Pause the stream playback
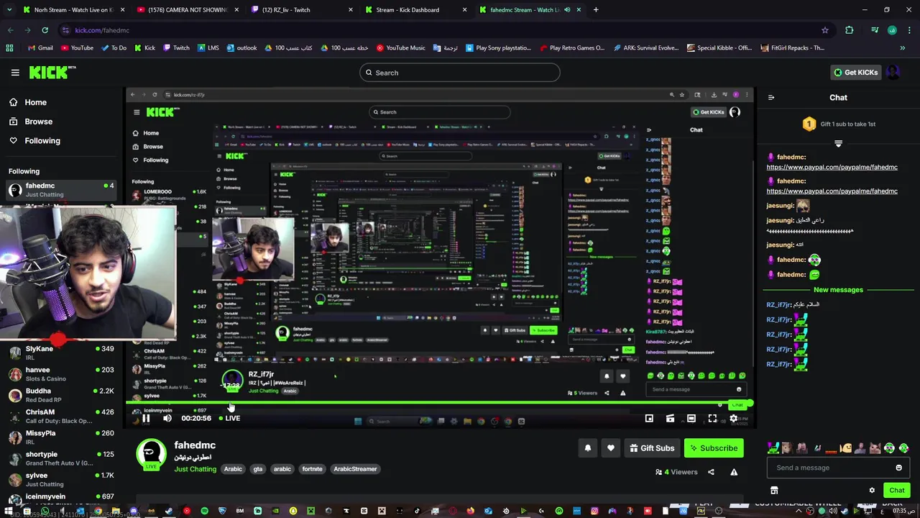 pos(146,418)
